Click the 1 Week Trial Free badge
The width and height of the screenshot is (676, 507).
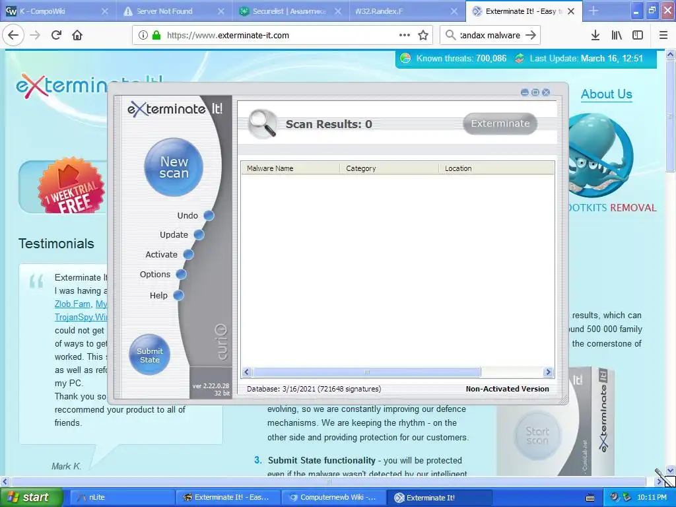click(x=71, y=186)
